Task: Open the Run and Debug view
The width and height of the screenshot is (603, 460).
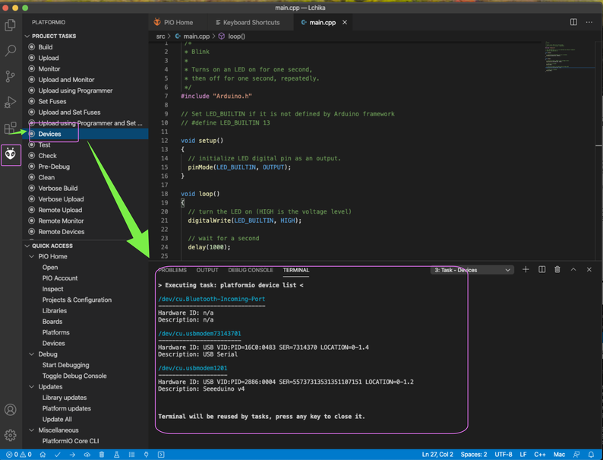Action: 11,102
